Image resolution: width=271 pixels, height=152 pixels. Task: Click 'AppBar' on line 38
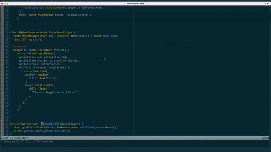42,75
